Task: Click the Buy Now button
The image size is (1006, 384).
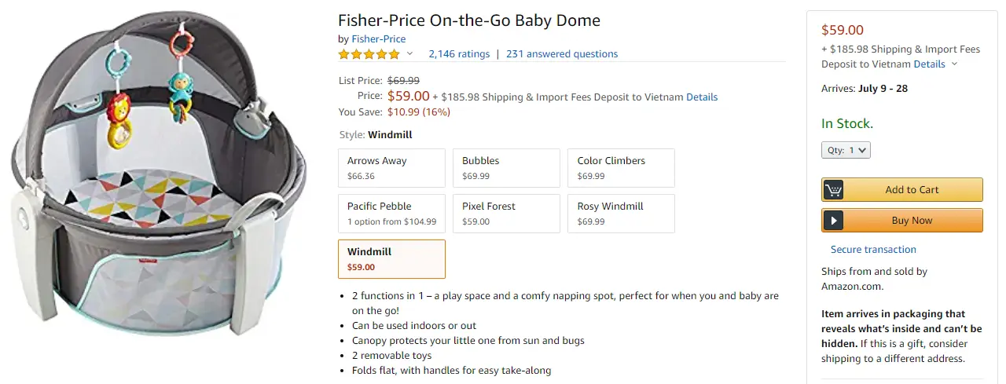Action: pyautogui.click(x=902, y=221)
